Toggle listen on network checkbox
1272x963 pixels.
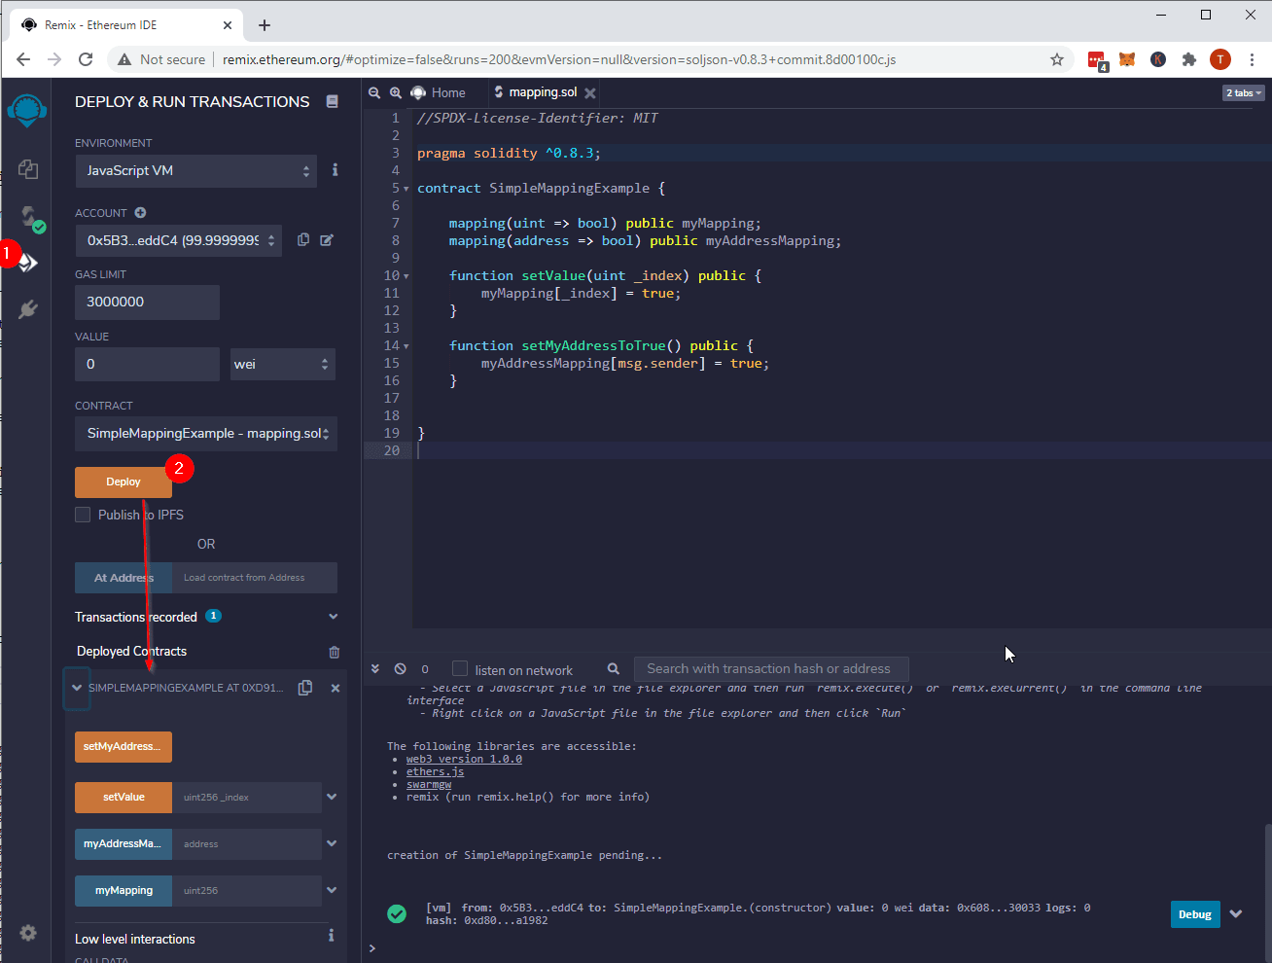pos(460,668)
